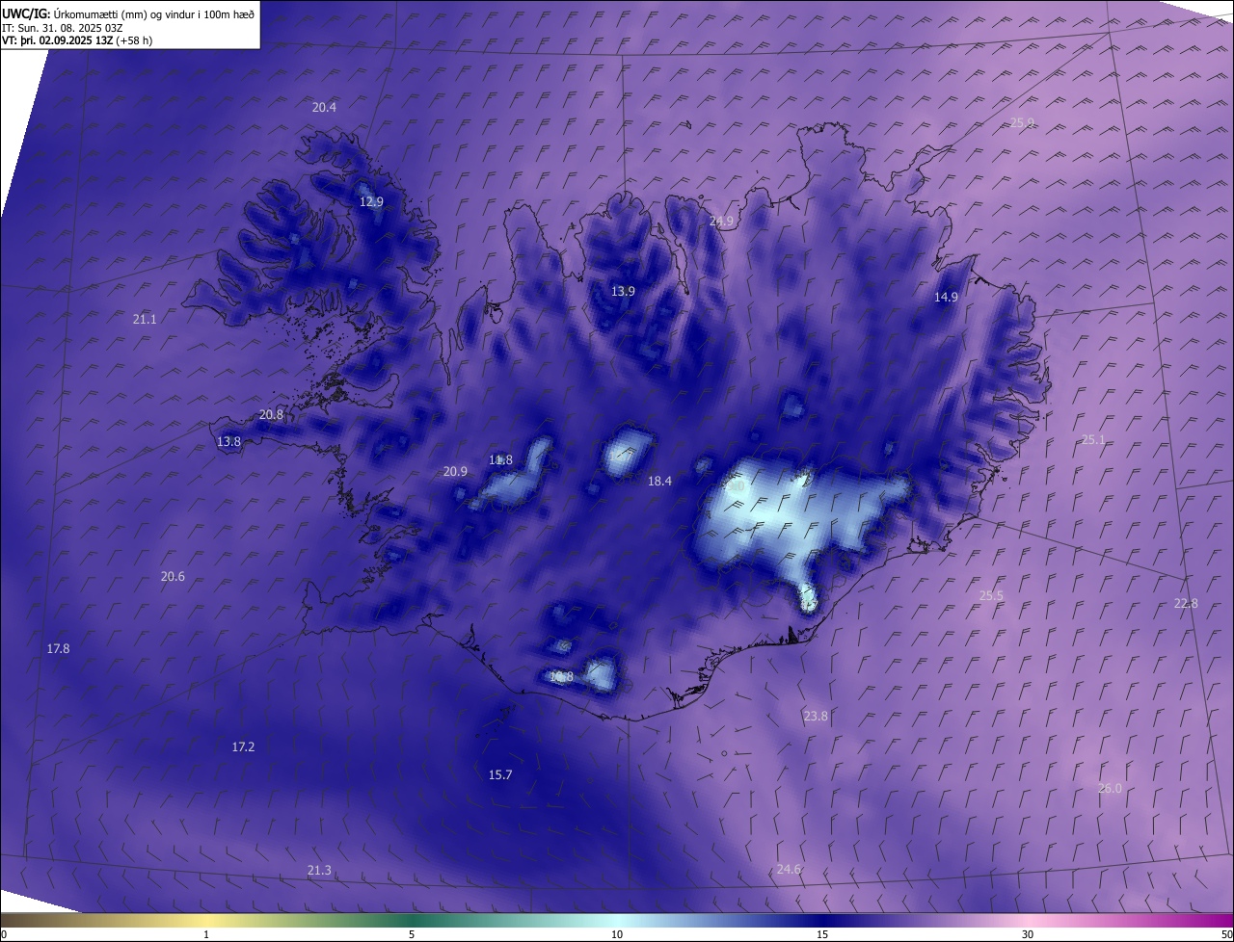
Task: Click the 17.8 value label
Action: coord(58,649)
